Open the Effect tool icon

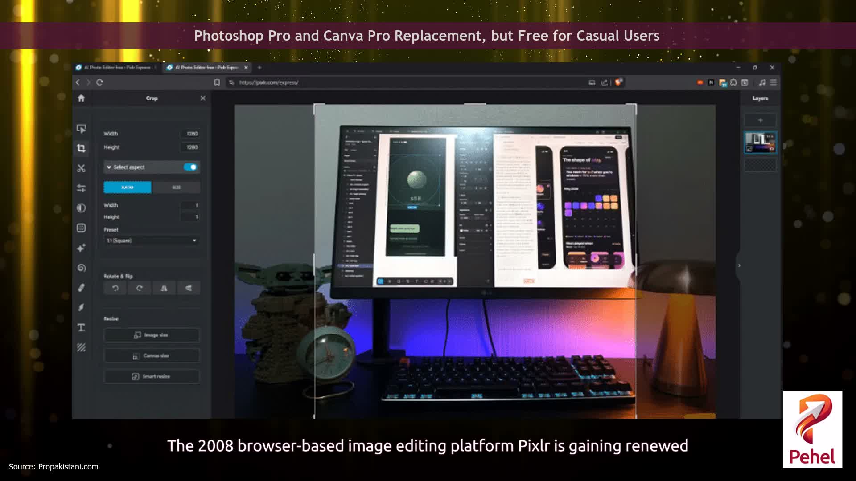[x=81, y=228]
